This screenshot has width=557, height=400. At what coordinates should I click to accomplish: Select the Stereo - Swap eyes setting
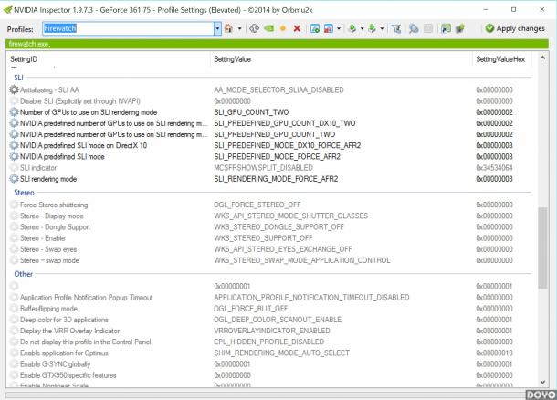coord(48,249)
